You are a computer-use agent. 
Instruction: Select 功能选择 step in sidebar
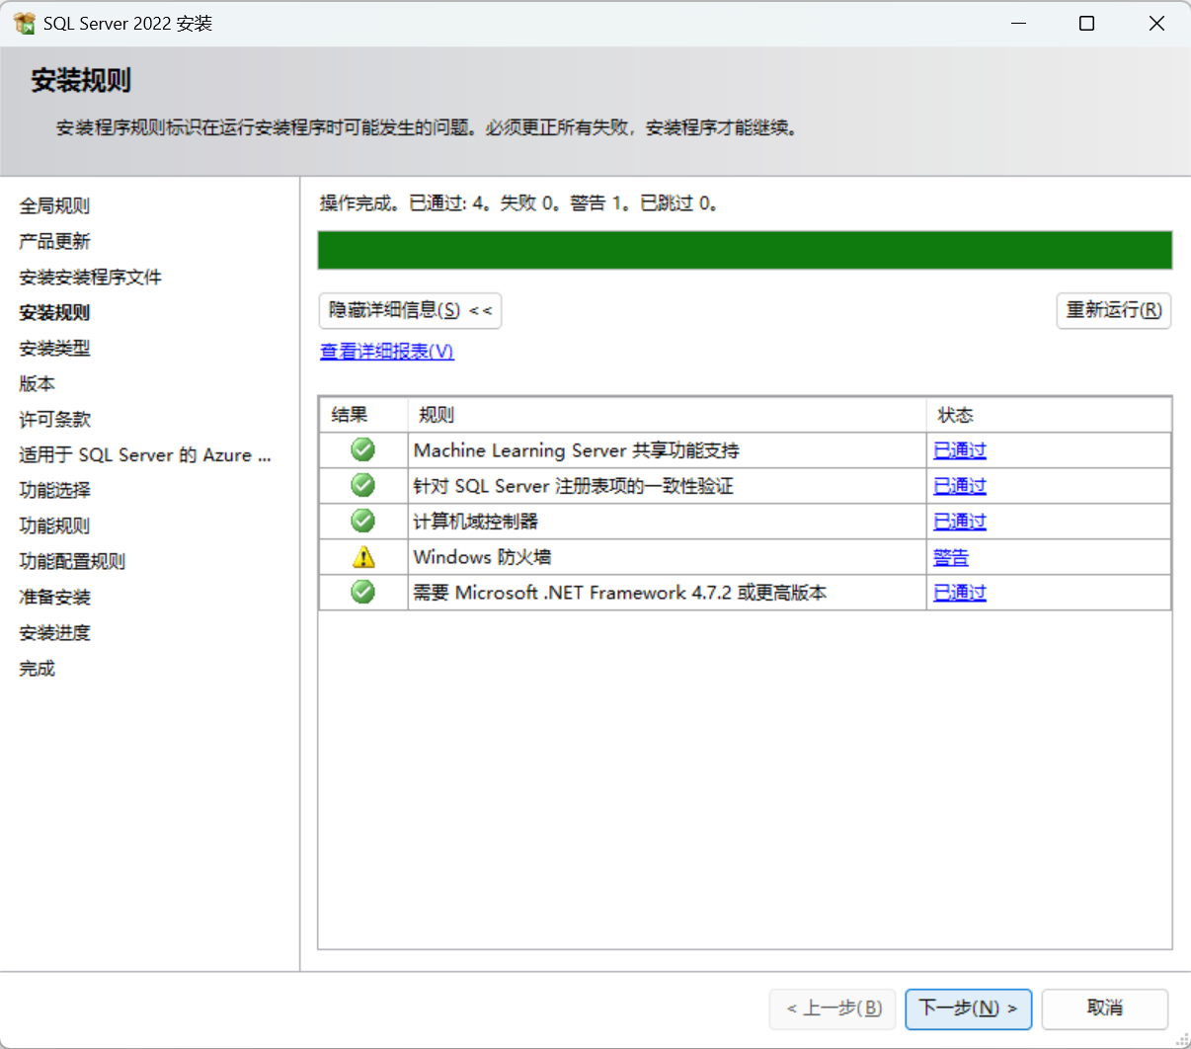pos(54,490)
